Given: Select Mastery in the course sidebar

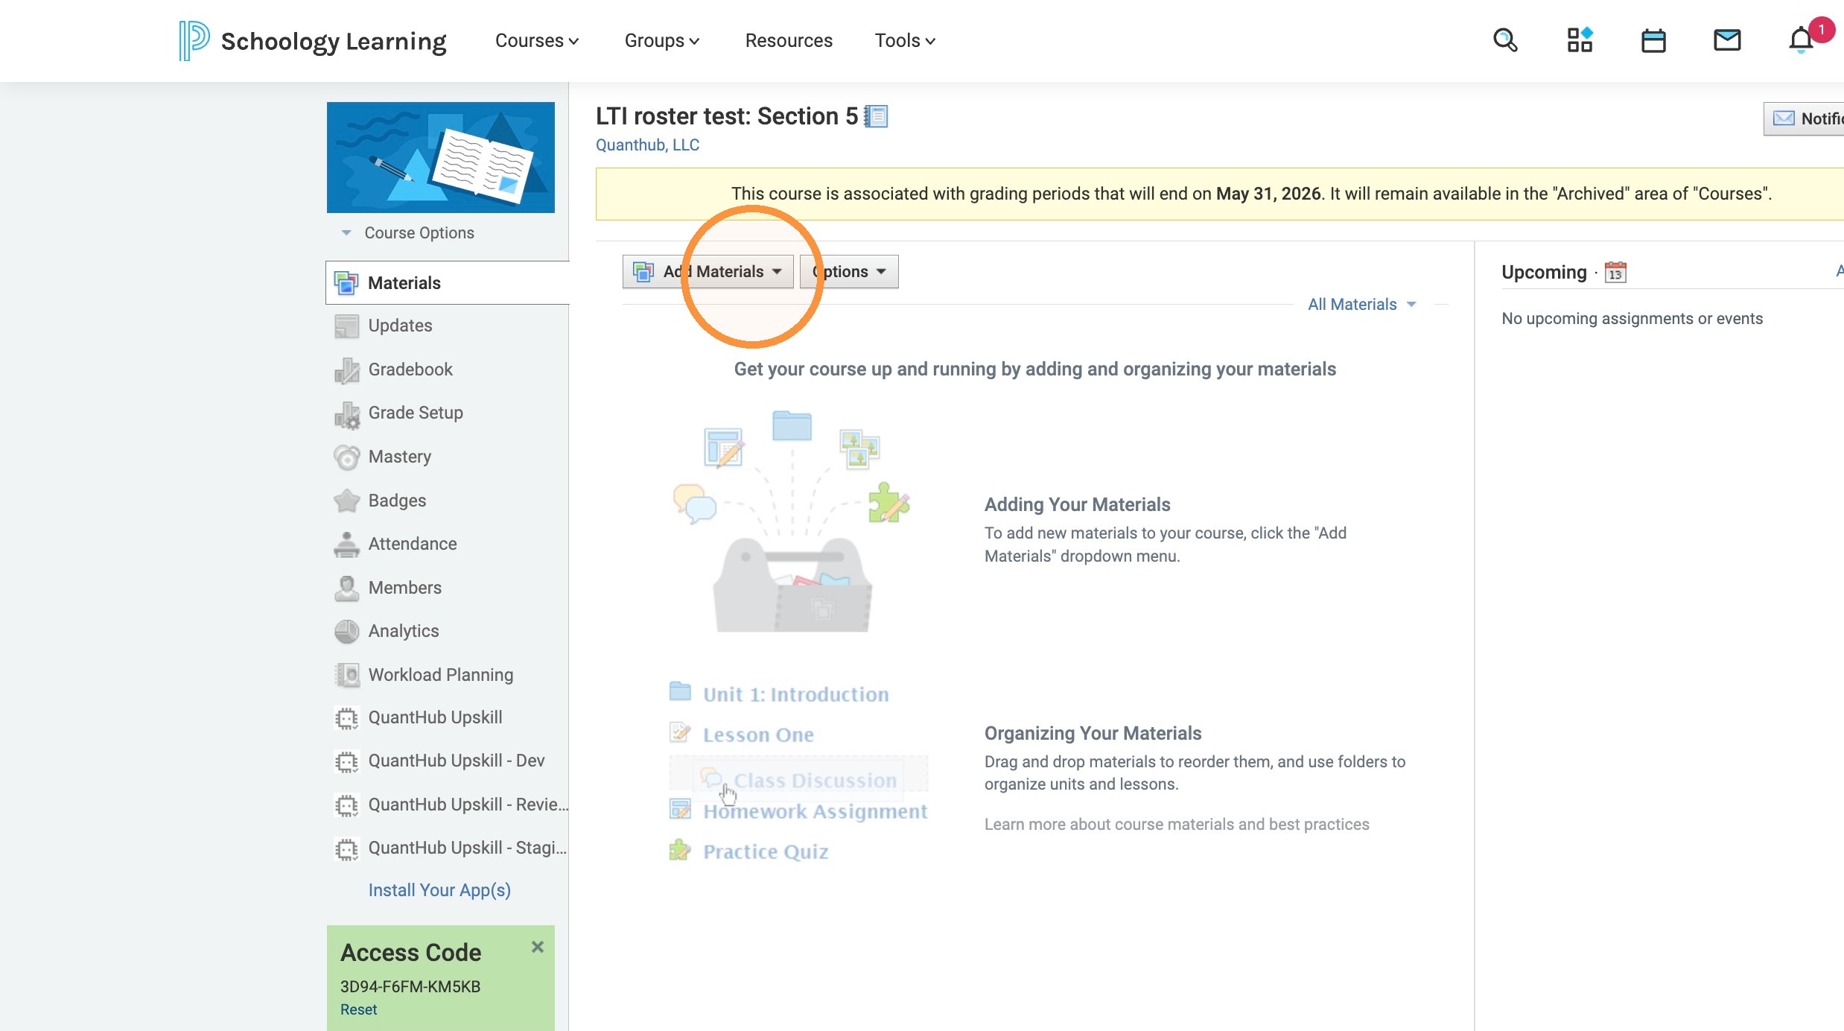Looking at the screenshot, I should tap(400, 457).
